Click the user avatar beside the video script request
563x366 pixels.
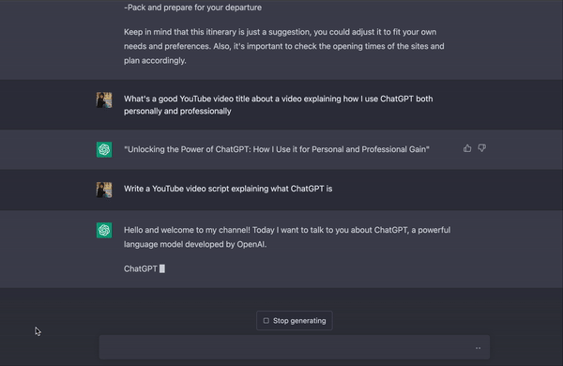pos(104,190)
